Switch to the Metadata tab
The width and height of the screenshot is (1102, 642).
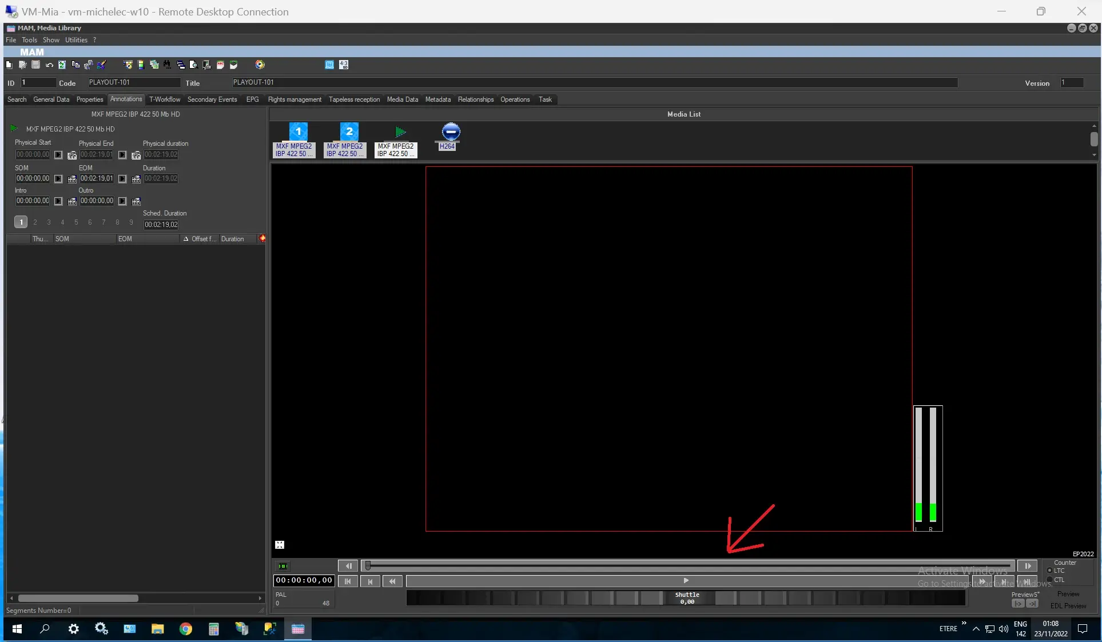(x=437, y=99)
